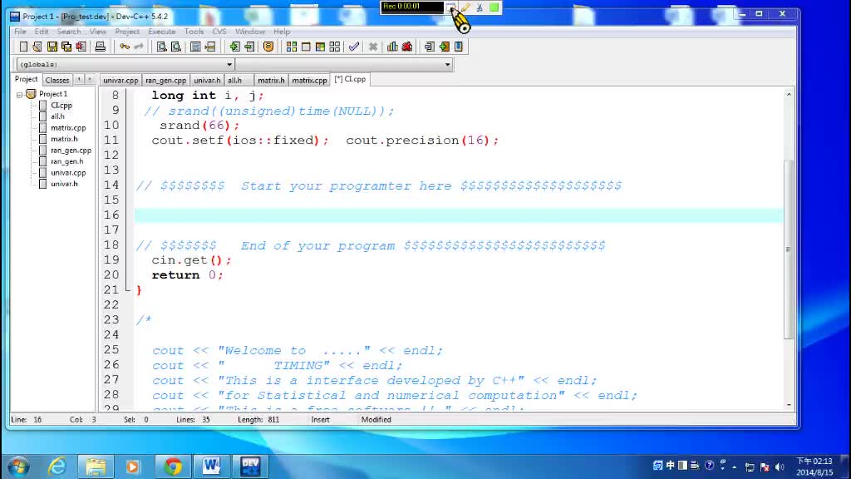Click the Save All toolbar icon

(66, 47)
